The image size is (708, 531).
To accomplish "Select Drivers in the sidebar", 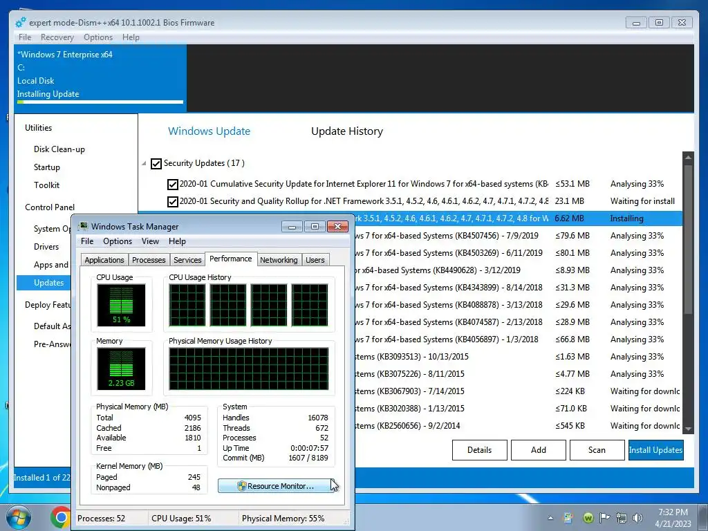I will 46,247.
